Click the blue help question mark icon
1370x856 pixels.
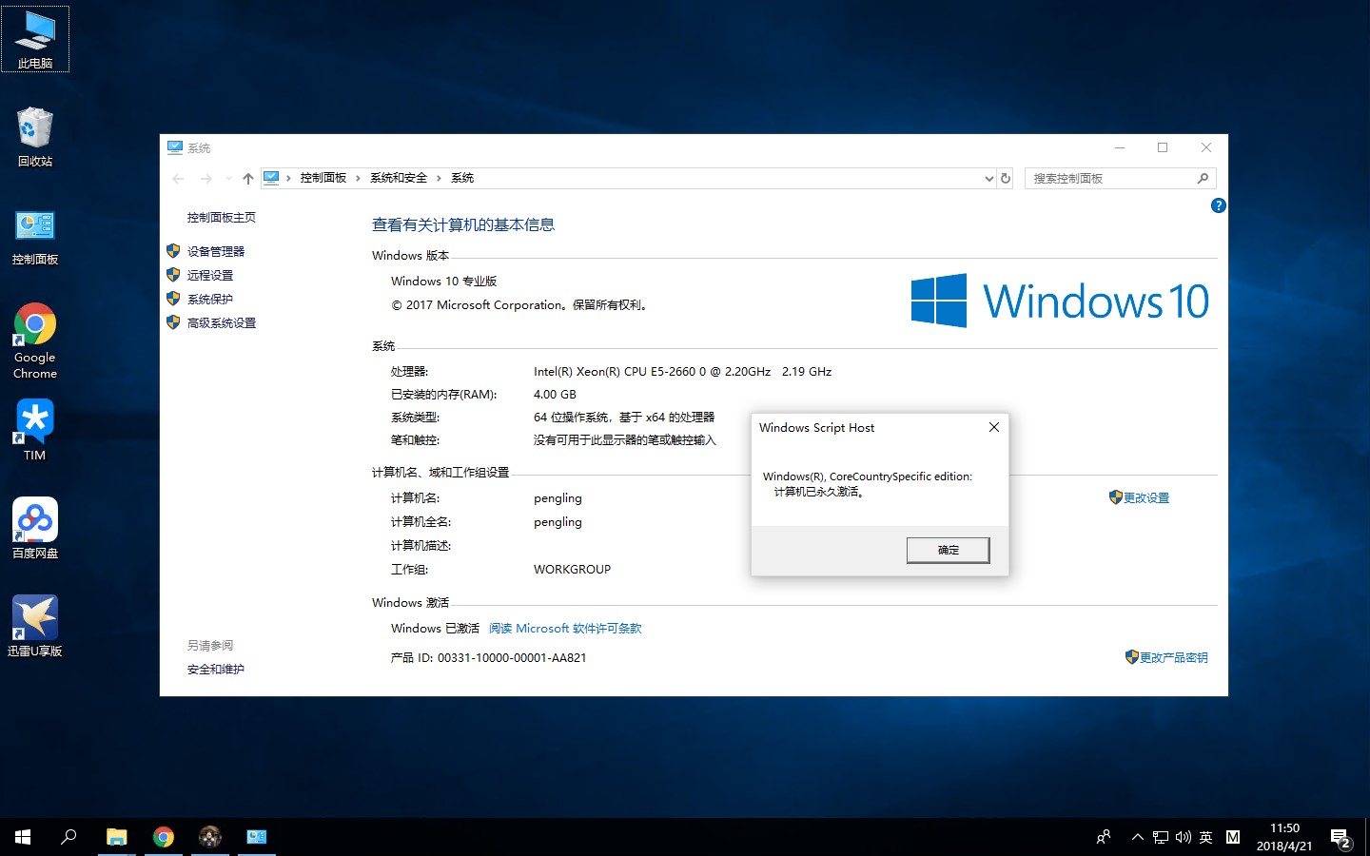pos(1218,205)
